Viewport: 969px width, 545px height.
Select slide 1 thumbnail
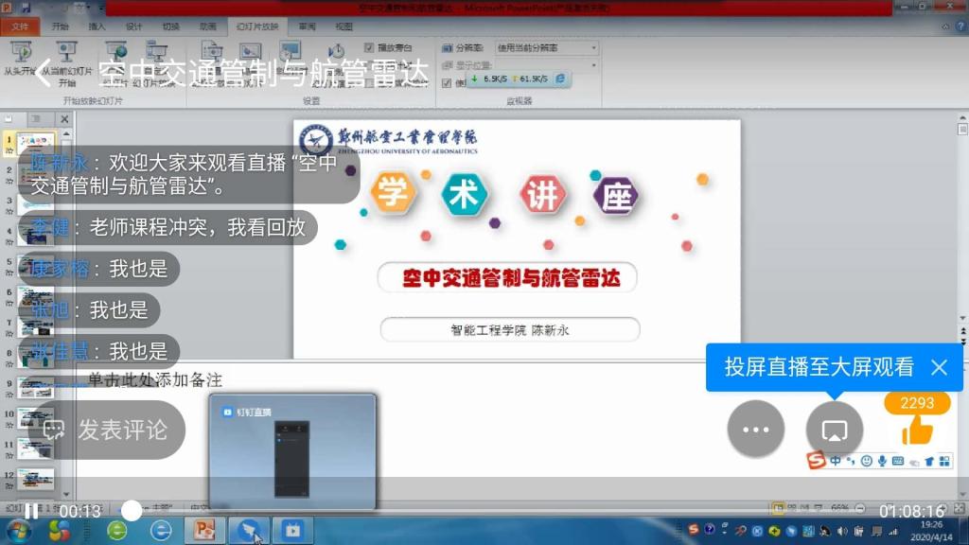(35, 144)
